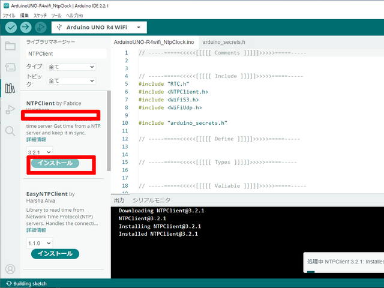This screenshot has width=384, height=288.
Task: Open Boards Manager in the sidebar
Action: [x=10, y=67]
